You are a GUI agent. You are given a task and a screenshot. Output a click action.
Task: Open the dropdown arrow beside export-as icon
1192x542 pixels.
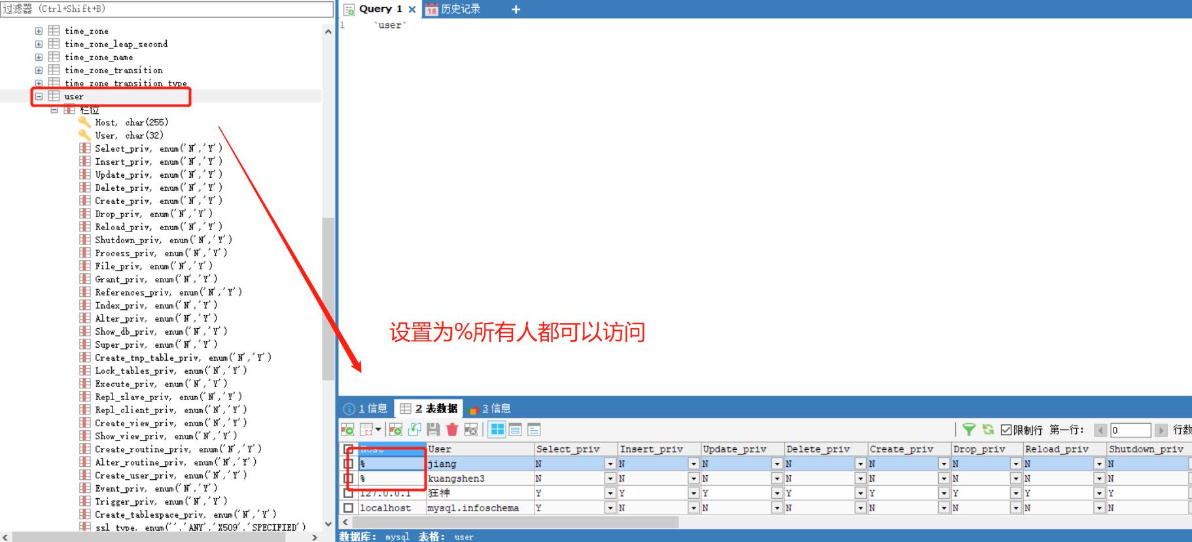[378, 430]
